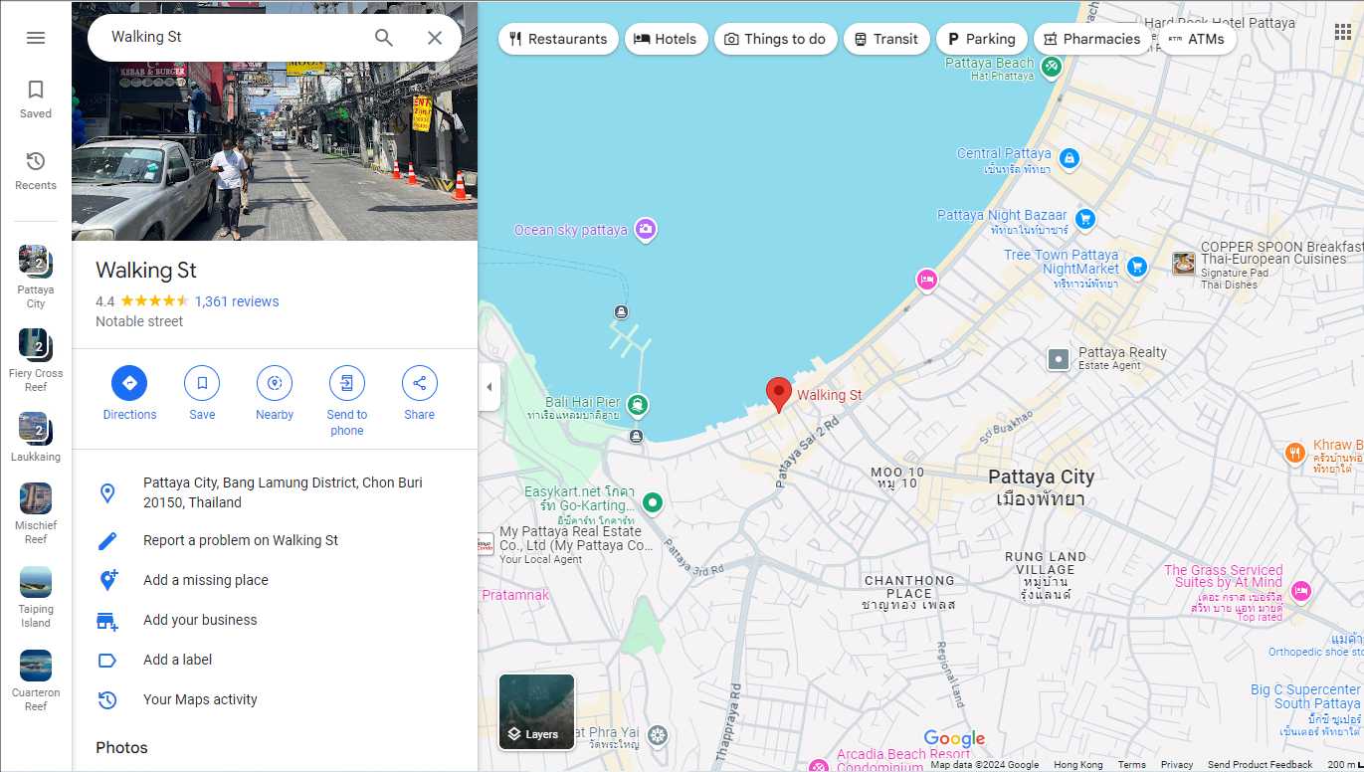The image size is (1364, 772).
Task: Click the 200 m map scale
Action: (1344, 765)
